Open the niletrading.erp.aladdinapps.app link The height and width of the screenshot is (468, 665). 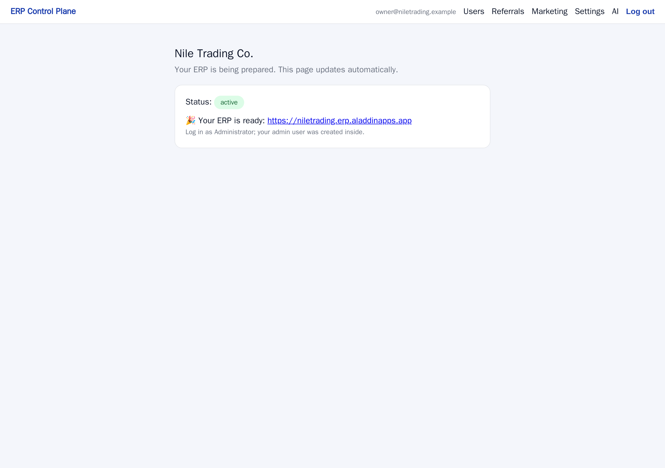pyautogui.click(x=340, y=120)
